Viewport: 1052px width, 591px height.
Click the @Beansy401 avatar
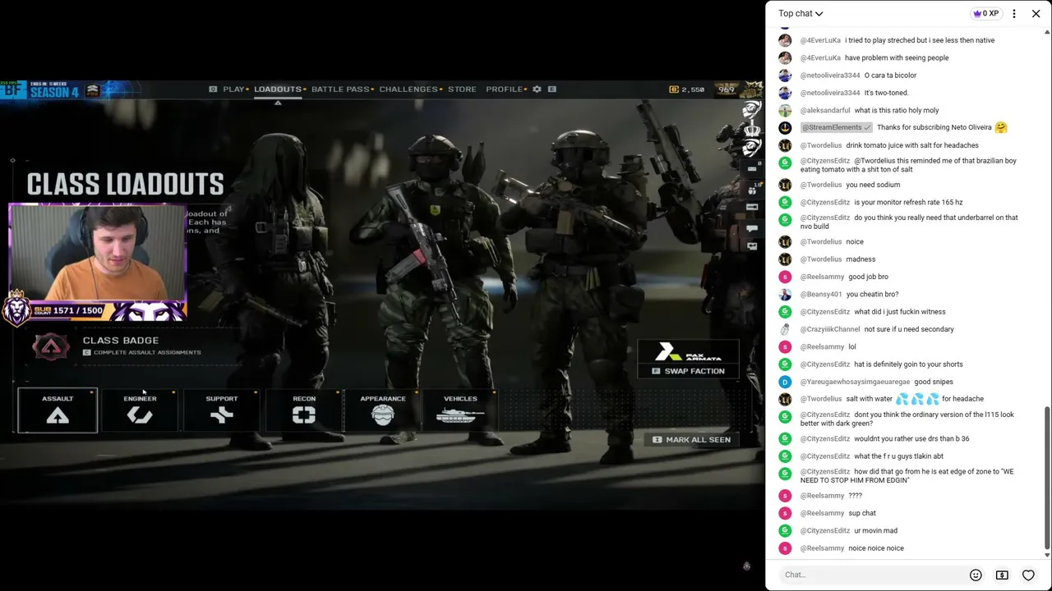point(785,295)
